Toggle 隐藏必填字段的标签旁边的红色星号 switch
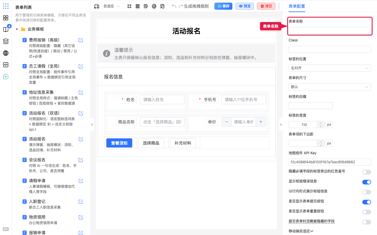 (367, 172)
